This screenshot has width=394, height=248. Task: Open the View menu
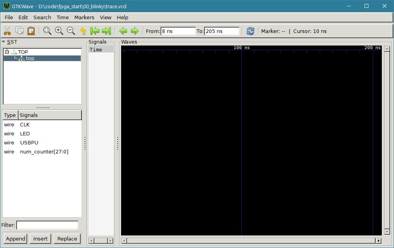point(105,17)
